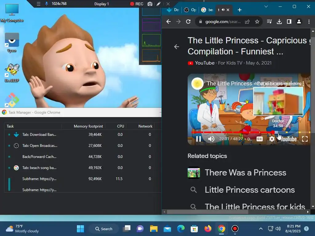Toggle Chrome side panel

(x=289, y=22)
